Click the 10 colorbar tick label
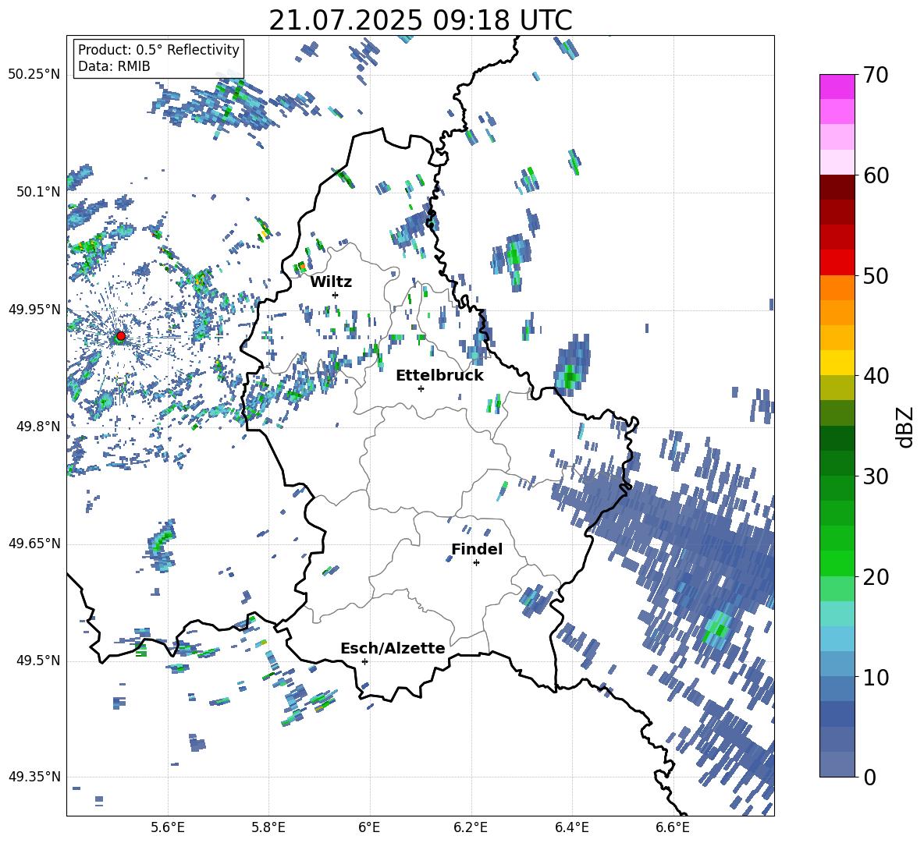Viewport: 924px width, 843px height. pos(875,678)
